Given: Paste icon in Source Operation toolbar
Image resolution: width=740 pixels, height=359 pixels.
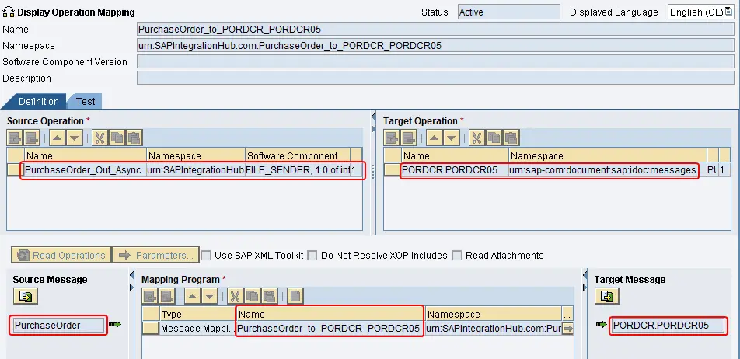Looking at the screenshot, I should click(134, 138).
